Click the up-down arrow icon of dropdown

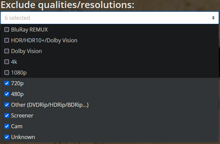tap(213, 18)
